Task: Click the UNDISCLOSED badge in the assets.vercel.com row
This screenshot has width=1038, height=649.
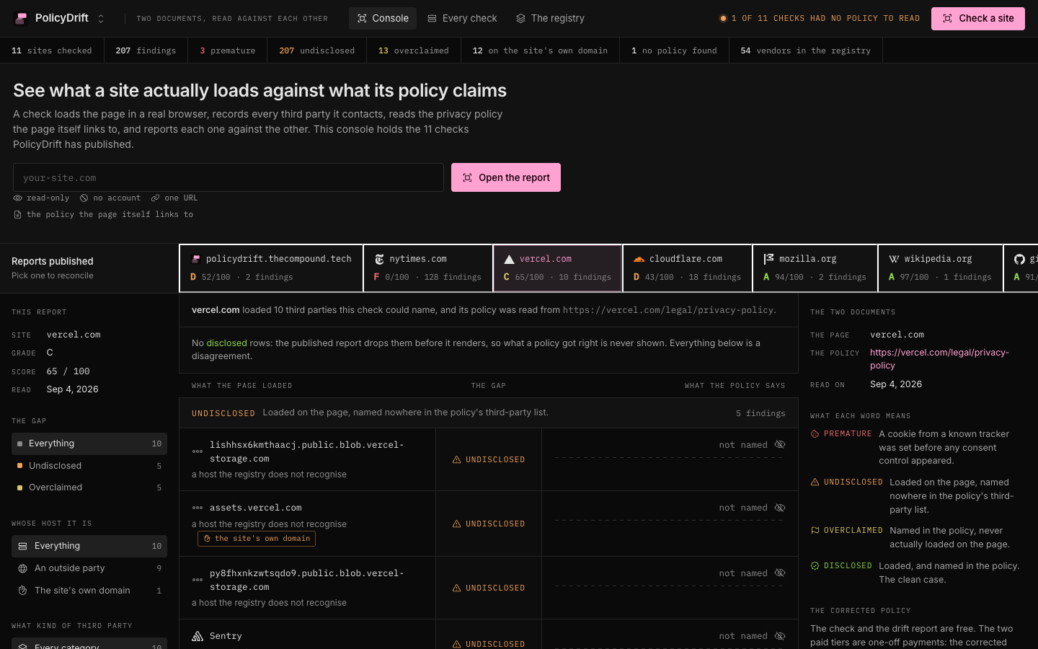Action: coord(489,524)
